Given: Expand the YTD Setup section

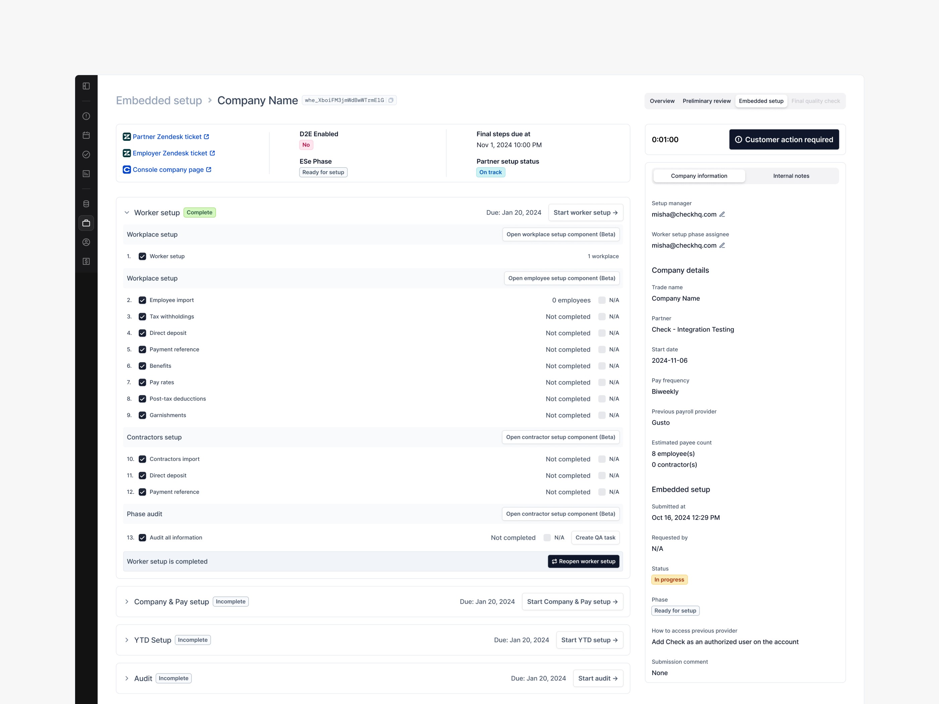Looking at the screenshot, I should [126, 640].
